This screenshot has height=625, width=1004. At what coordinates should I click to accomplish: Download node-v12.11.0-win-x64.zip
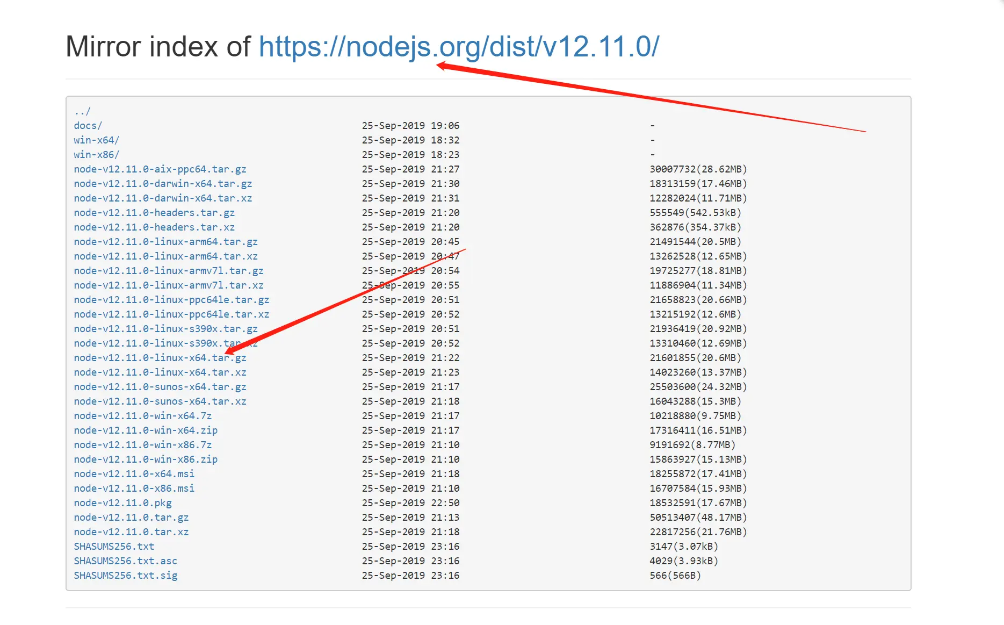(x=146, y=430)
